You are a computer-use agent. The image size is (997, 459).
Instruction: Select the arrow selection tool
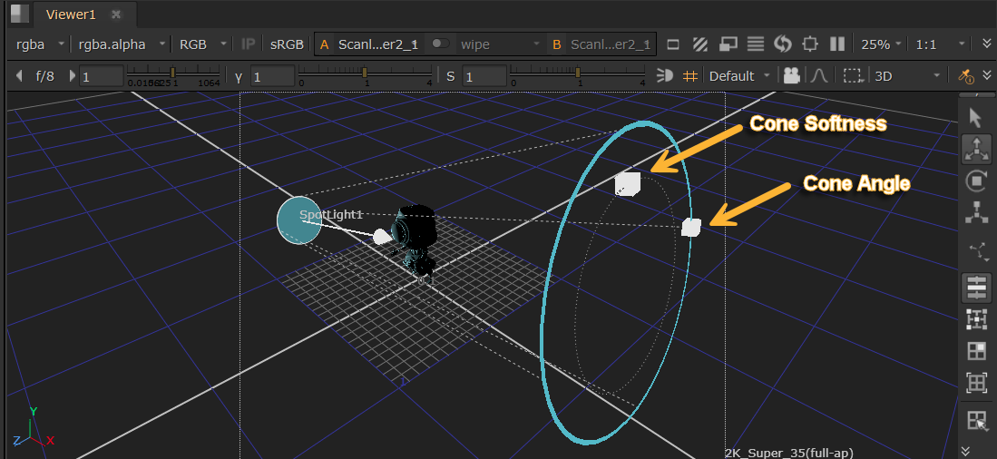point(976,118)
